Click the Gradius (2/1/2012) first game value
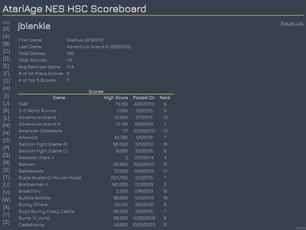Viewport: 306px width, 230px height. (x=85, y=40)
